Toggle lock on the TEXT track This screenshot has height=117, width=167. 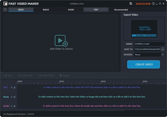tap(14, 87)
